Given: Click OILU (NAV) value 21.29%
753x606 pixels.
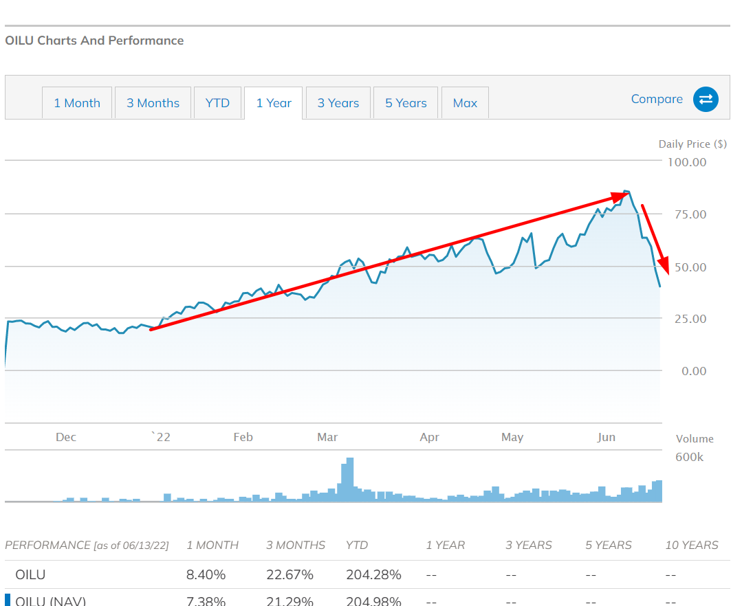Looking at the screenshot, I should (290, 601).
